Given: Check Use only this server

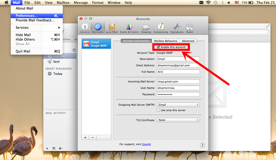Looking at the screenshot, I should point(158,110).
